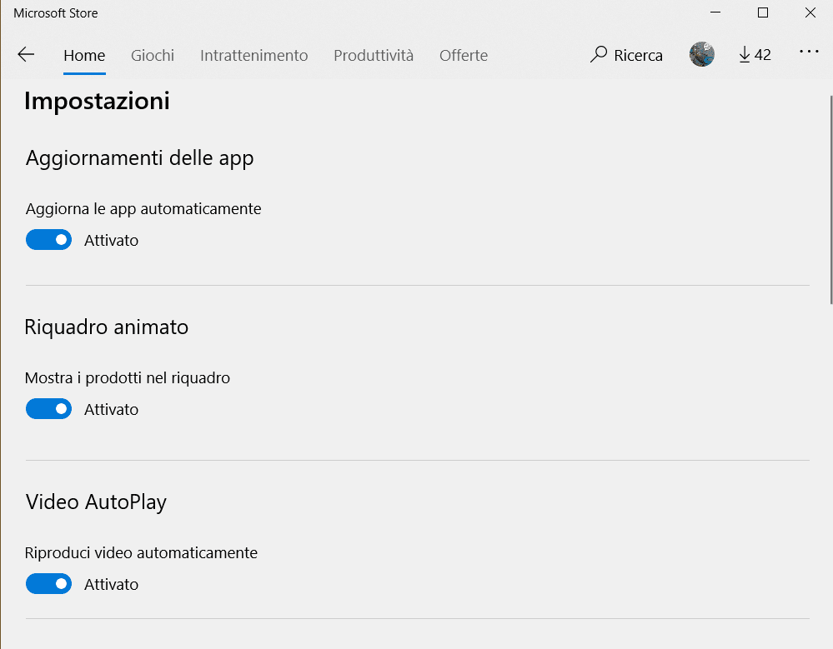Viewport: 833px width, 649px height.
Task: Open the Giochi tab
Action: click(x=153, y=56)
